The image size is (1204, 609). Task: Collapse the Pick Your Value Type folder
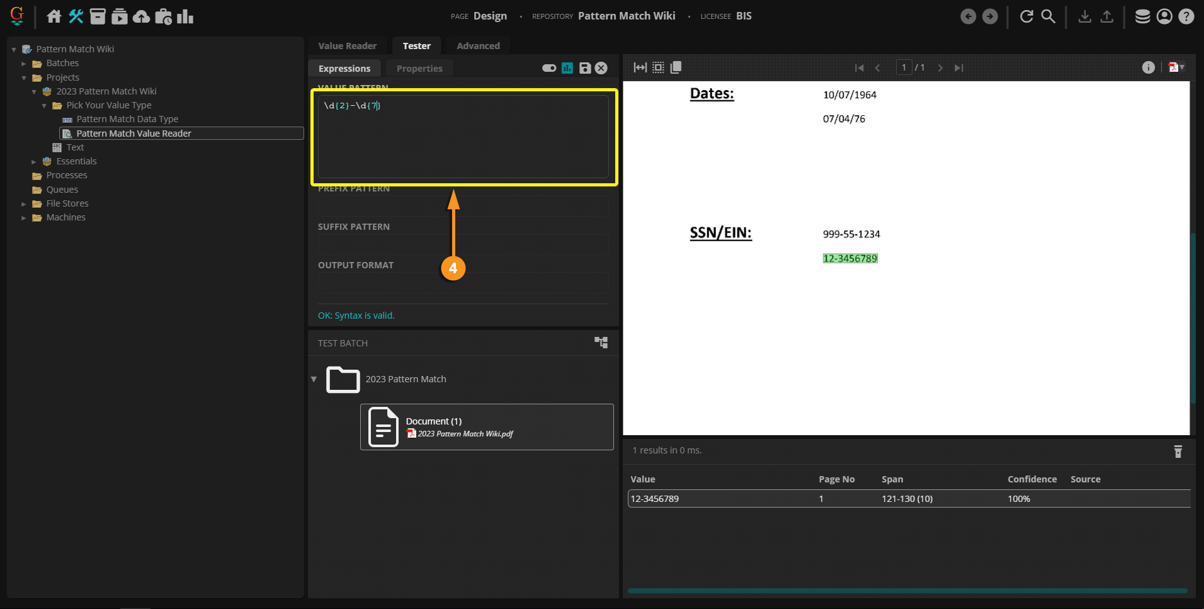(x=44, y=106)
